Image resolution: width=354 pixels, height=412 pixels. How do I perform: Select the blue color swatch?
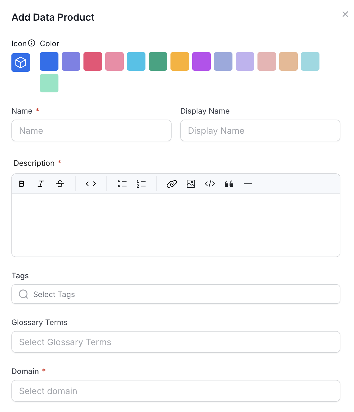tap(49, 61)
